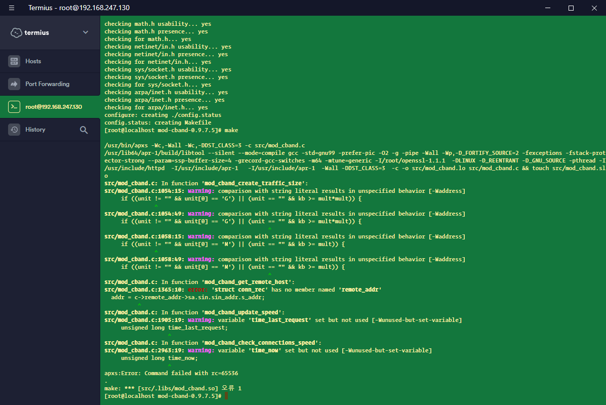Click the terminal cursor at the last prompt

click(x=226, y=396)
